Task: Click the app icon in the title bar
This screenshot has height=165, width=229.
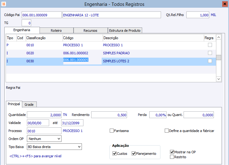Action: [x=4, y=4]
